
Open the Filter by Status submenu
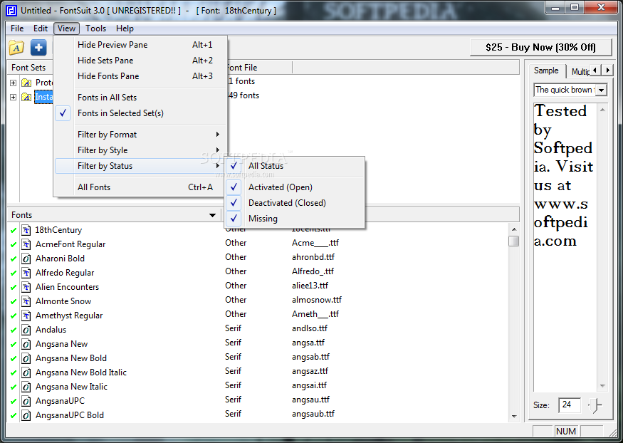pyautogui.click(x=141, y=166)
